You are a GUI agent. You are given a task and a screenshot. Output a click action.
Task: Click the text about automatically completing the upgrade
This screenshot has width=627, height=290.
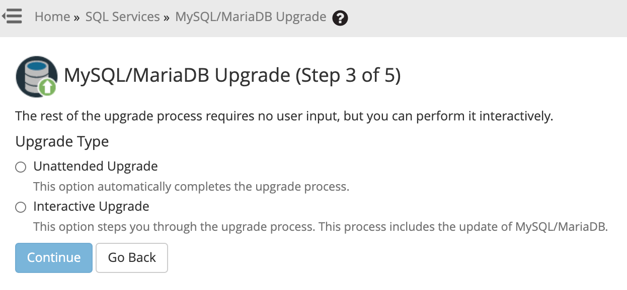pyautogui.click(x=191, y=187)
